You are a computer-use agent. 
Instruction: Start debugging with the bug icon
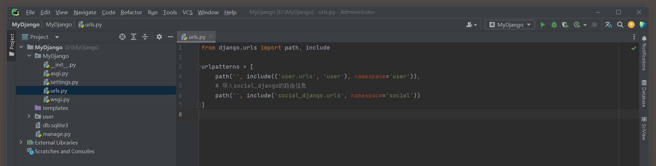[x=554, y=25]
